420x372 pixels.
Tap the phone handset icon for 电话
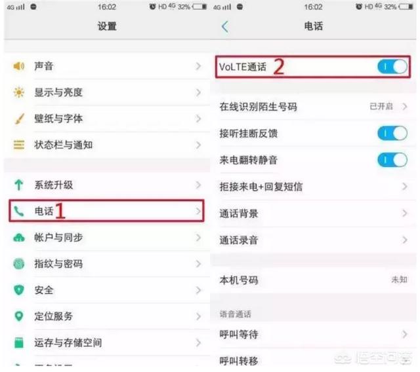tap(19, 211)
